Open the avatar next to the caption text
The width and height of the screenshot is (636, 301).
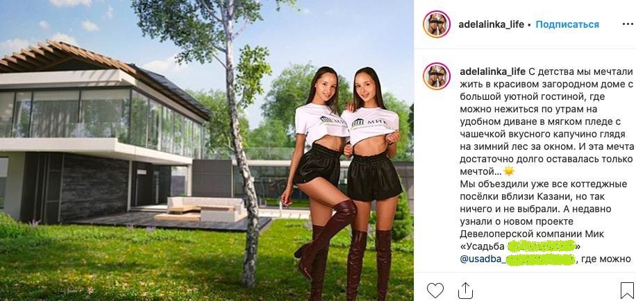[x=437, y=76]
